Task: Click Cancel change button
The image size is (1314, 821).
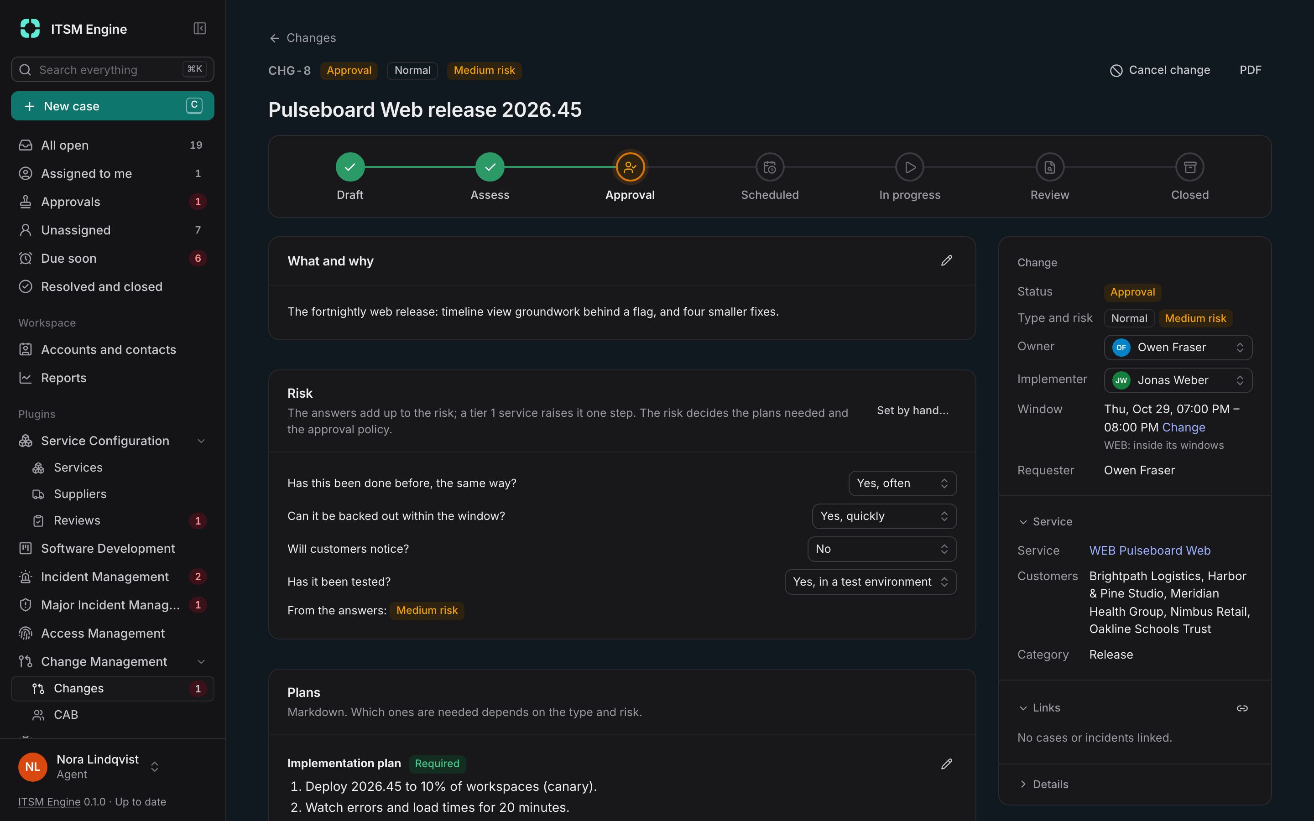Action: 1159,70
